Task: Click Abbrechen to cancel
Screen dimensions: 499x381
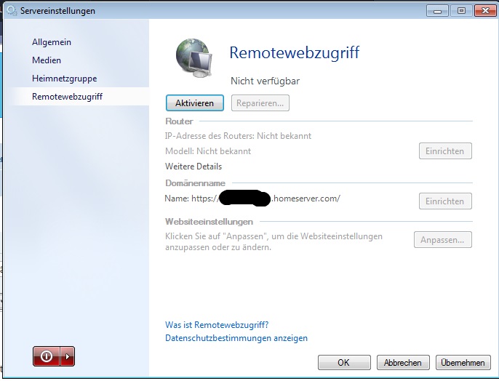Action: click(403, 363)
